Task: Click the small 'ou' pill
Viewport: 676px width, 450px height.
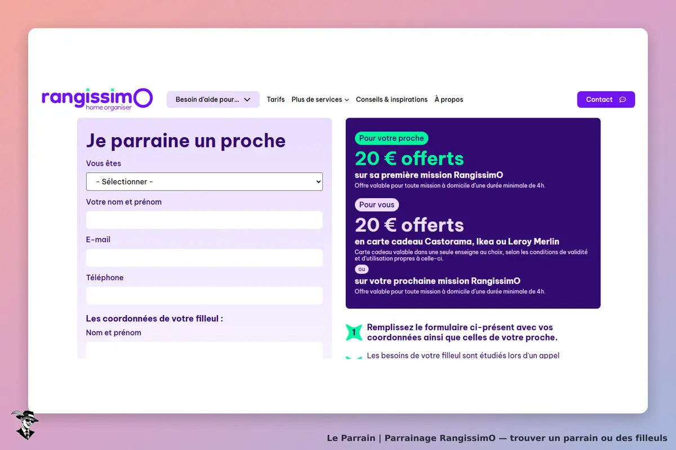Action: point(362,269)
